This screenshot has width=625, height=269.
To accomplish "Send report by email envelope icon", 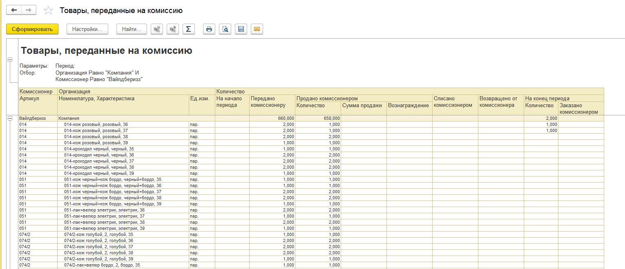I will 257,29.
